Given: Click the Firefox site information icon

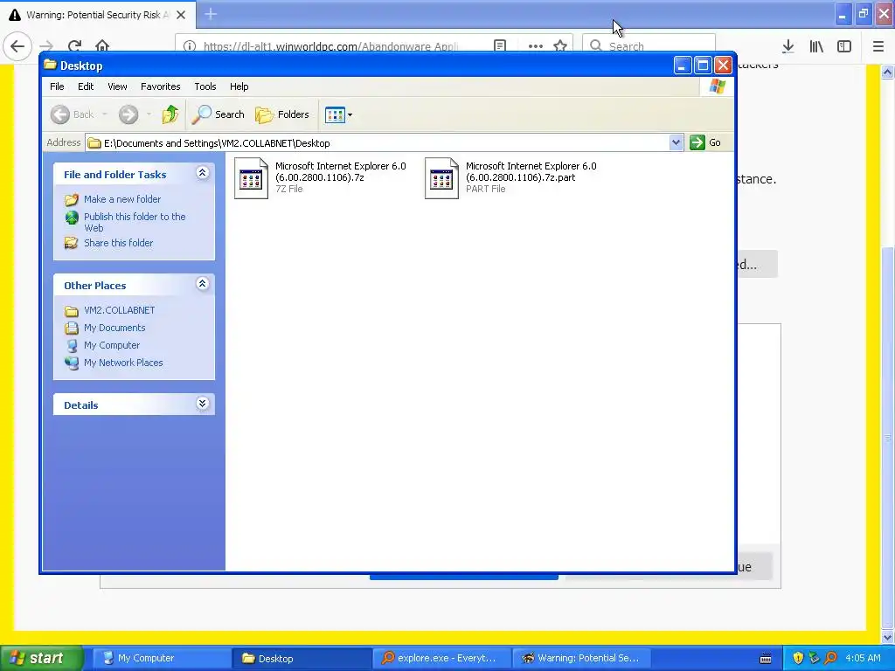Looking at the screenshot, I should point(190,46).
